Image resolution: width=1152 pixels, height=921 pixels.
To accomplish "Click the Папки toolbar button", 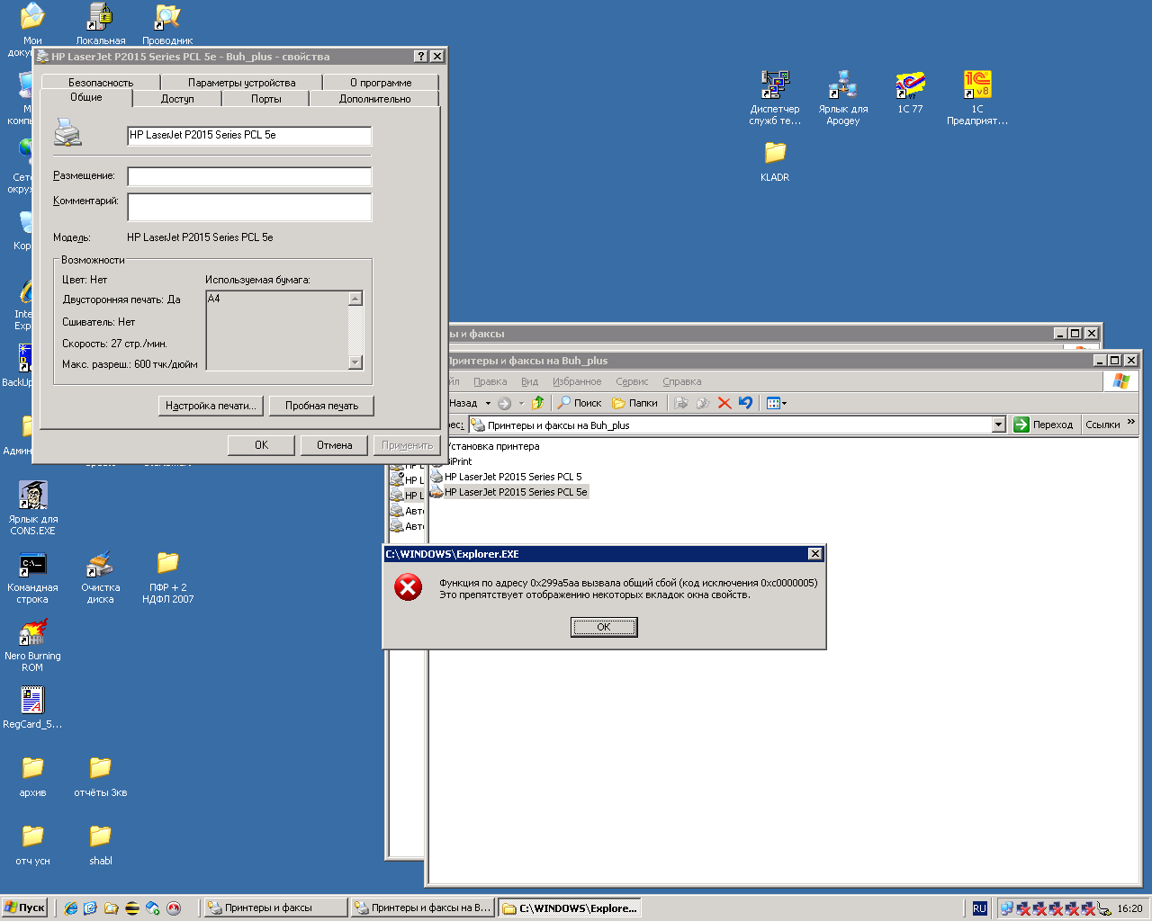I will [x=634, y=403].
